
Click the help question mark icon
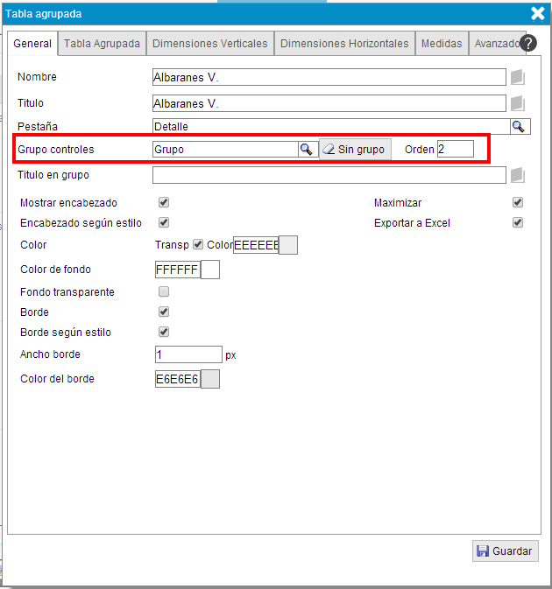pos(527,43)
